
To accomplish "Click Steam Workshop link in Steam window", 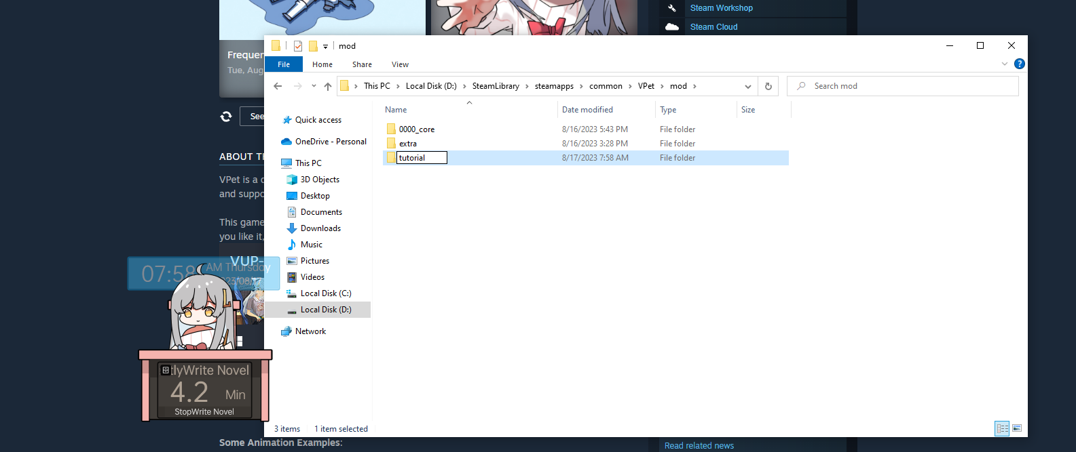I will click(x=721, y=8).
